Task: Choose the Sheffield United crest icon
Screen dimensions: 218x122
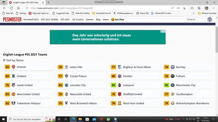Action: [x=120, y=94]
